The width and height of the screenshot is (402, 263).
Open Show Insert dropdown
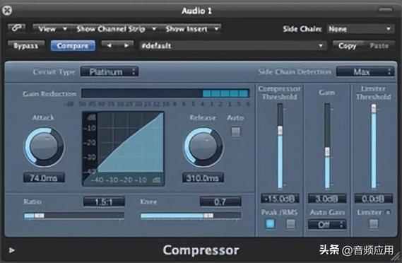tap(191, 29)
